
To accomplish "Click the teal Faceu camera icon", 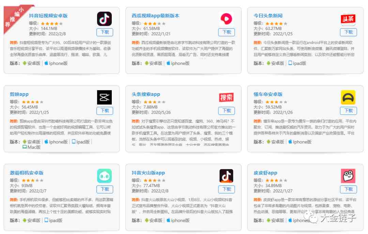I will [105, 176].
